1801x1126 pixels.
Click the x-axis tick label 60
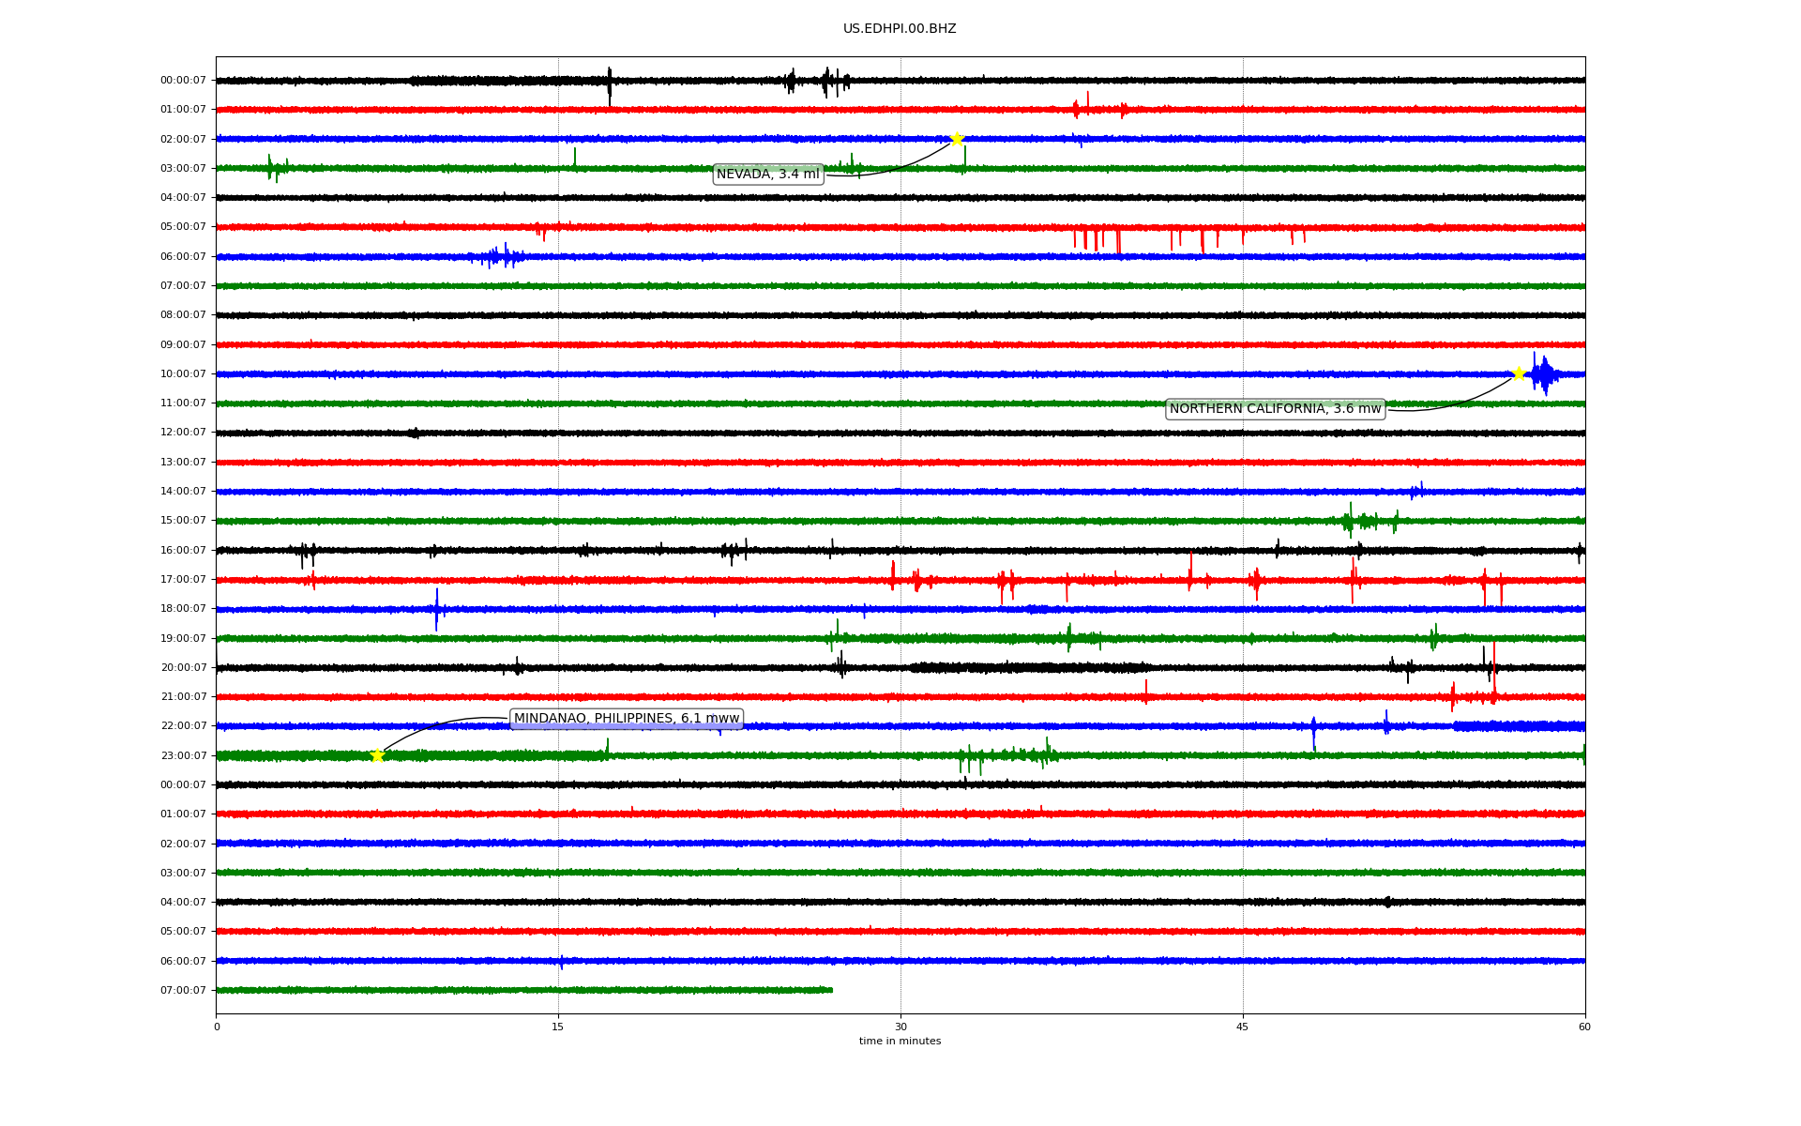(1584, 1027)
